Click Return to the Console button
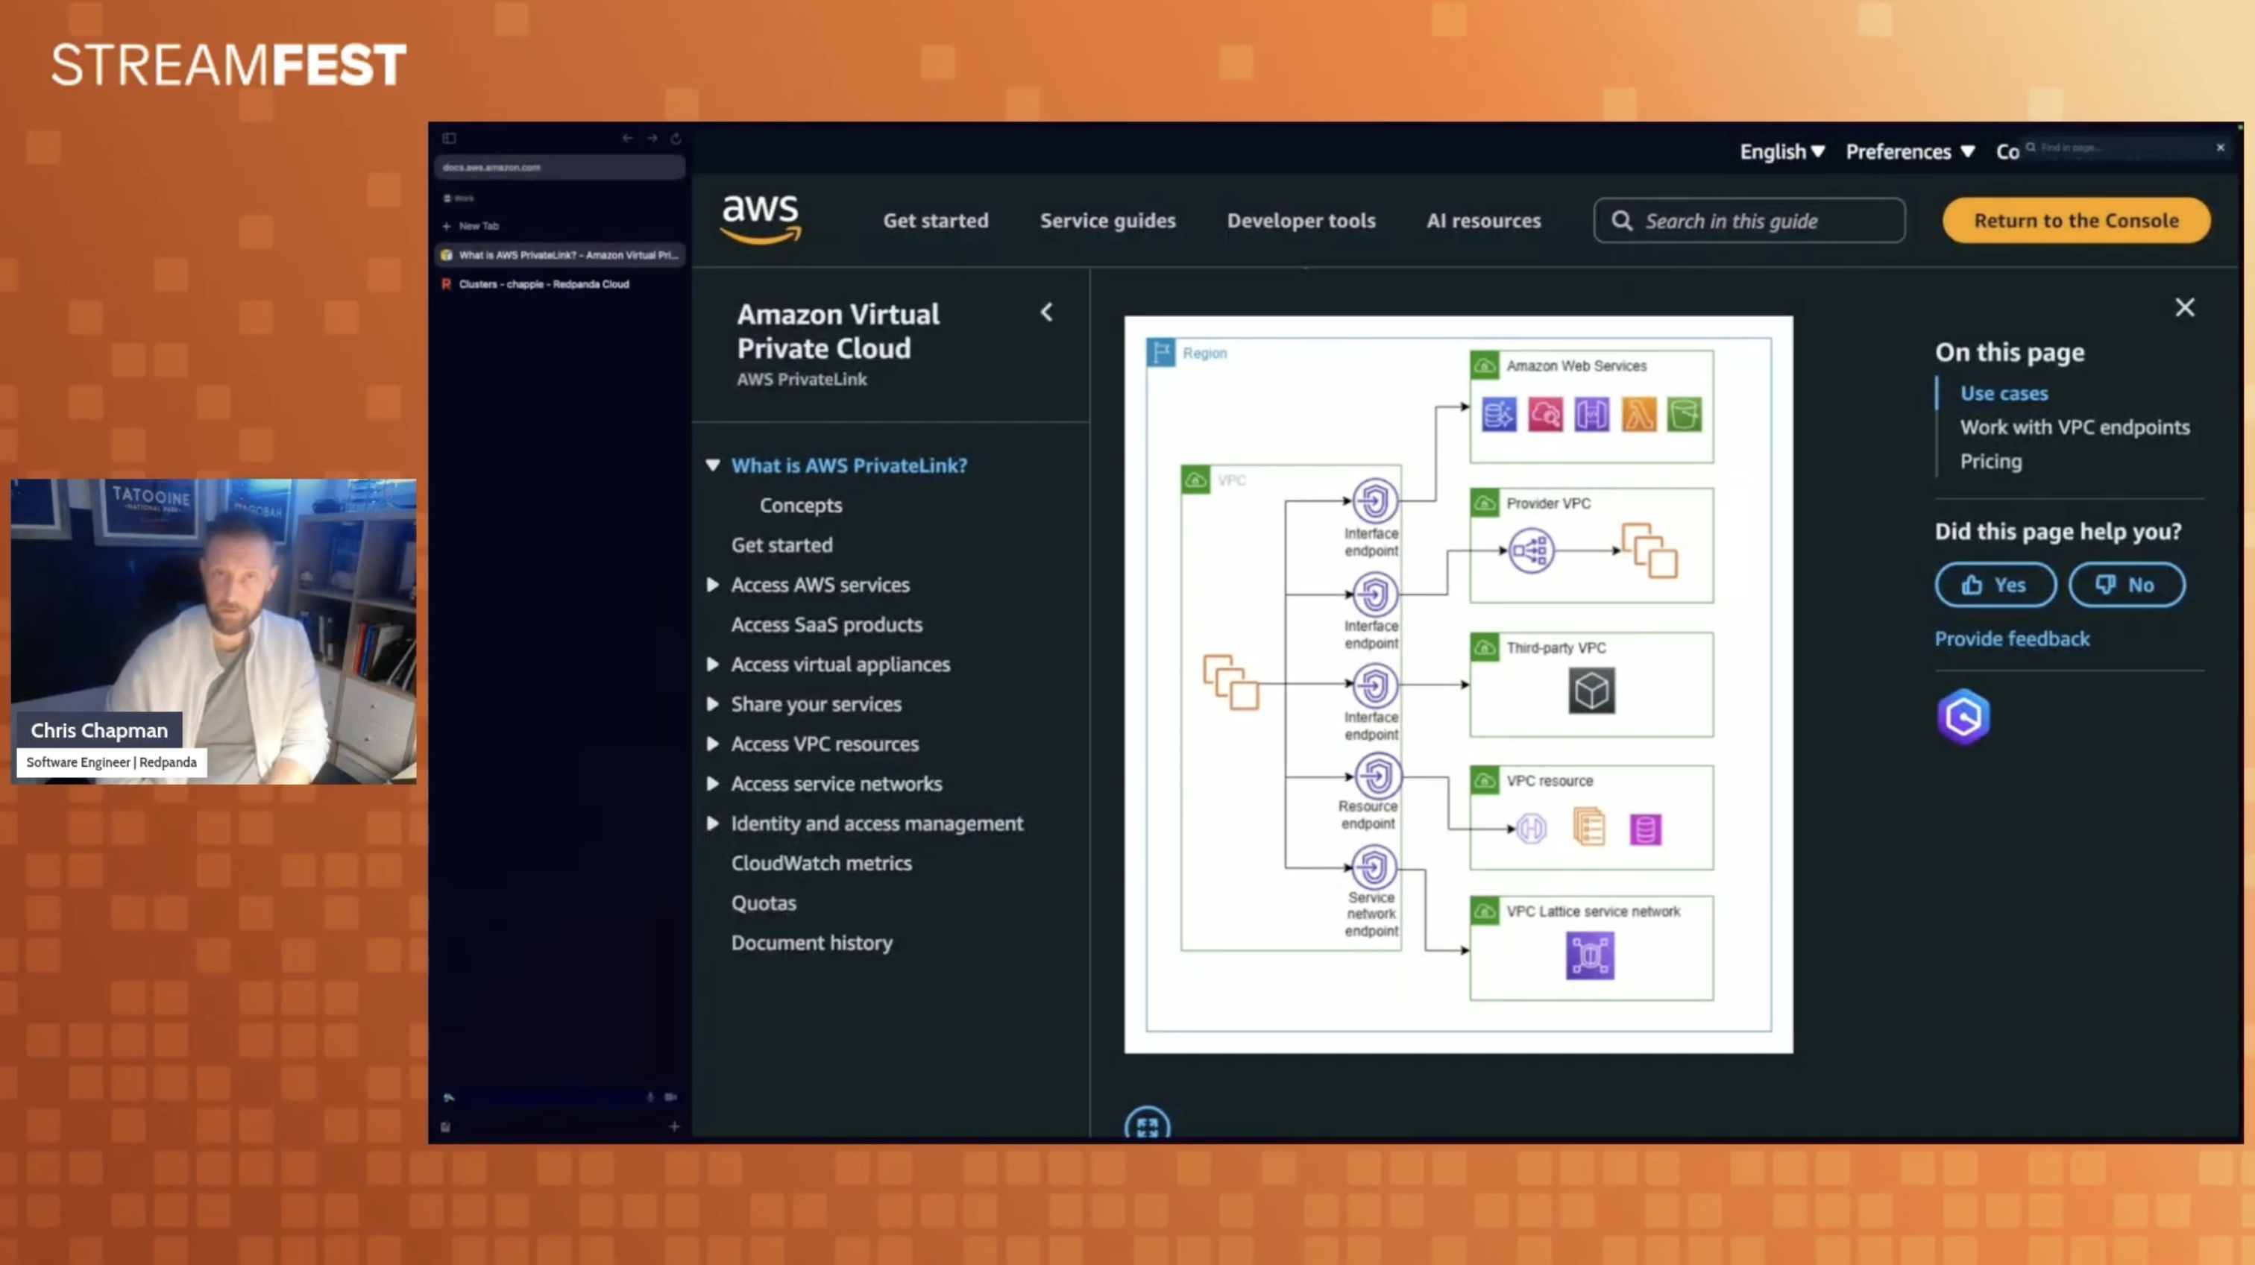Image resolution: width=2255 pixels, height=1265 pixels. coord(2075,221)
